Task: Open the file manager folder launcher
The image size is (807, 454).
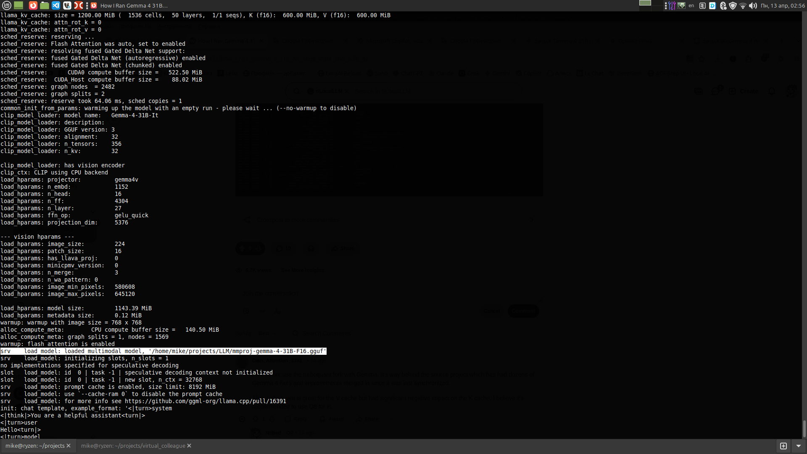Action: [45, 5]
